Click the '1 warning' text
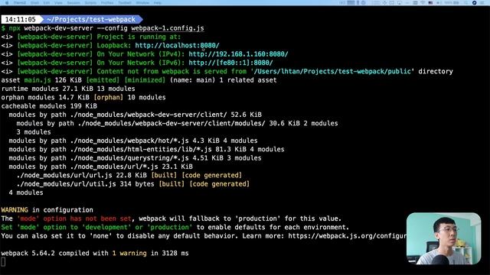The width and height of the screenshot is (490, 275). (129, 254)
